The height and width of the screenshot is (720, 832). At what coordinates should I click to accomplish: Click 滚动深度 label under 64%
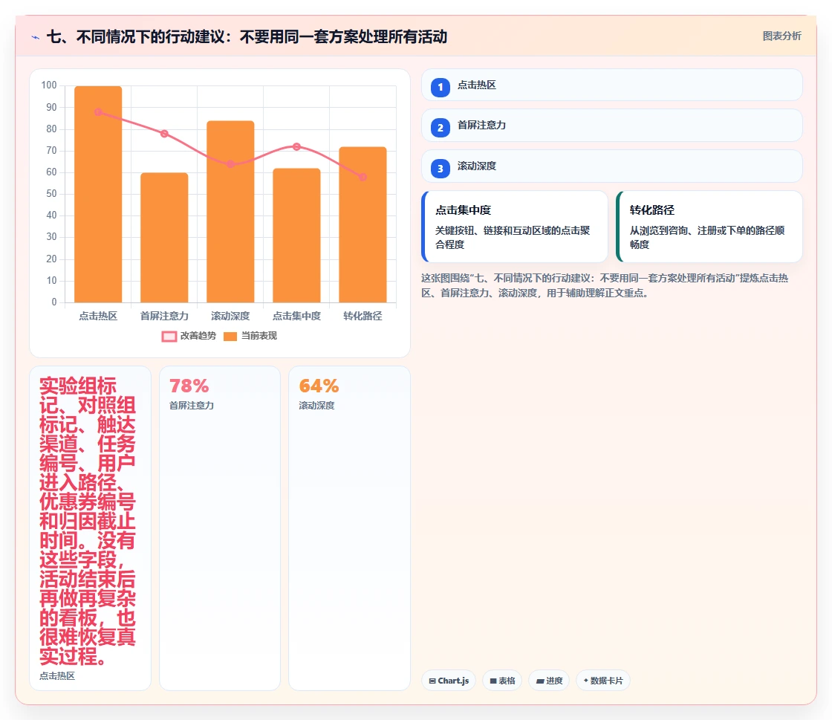[x=316, y=406]
